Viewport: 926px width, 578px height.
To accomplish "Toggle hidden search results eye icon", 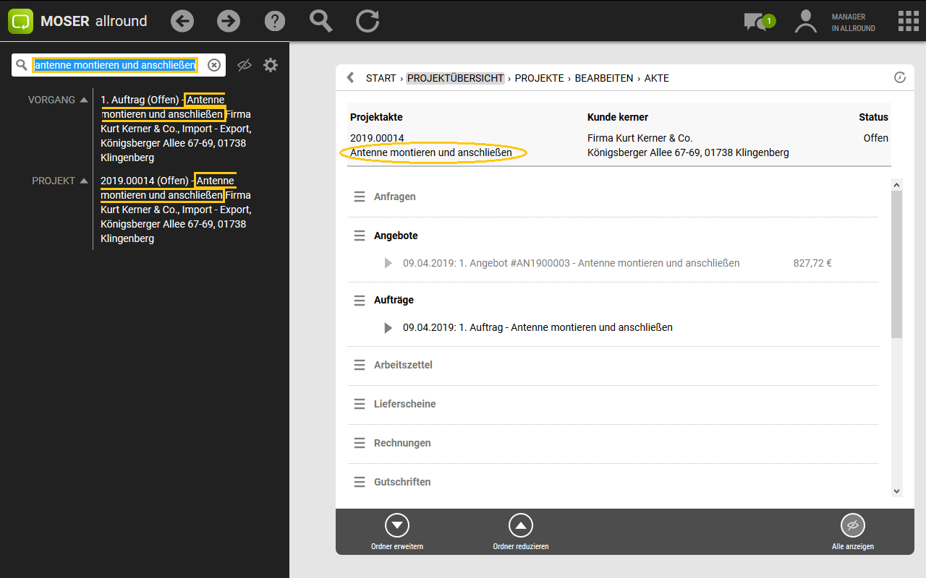I will pos(245,65).
